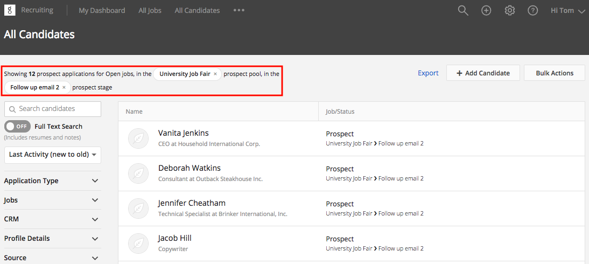Open the settings gear icon

click(x=509, y=10)
